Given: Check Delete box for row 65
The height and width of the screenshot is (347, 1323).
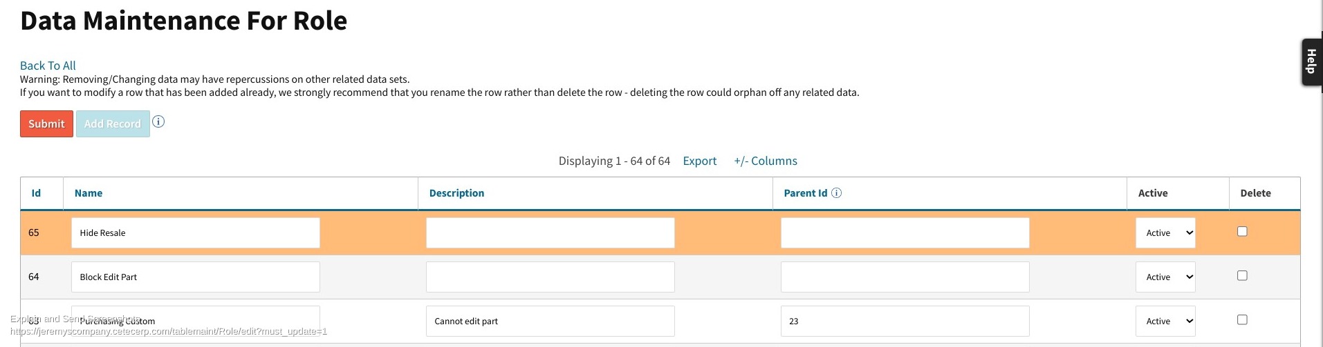Looking at the screenshot, I should [1242, 231].
